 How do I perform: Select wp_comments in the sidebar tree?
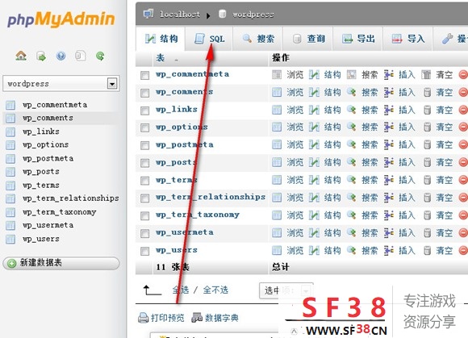(48, 118)
